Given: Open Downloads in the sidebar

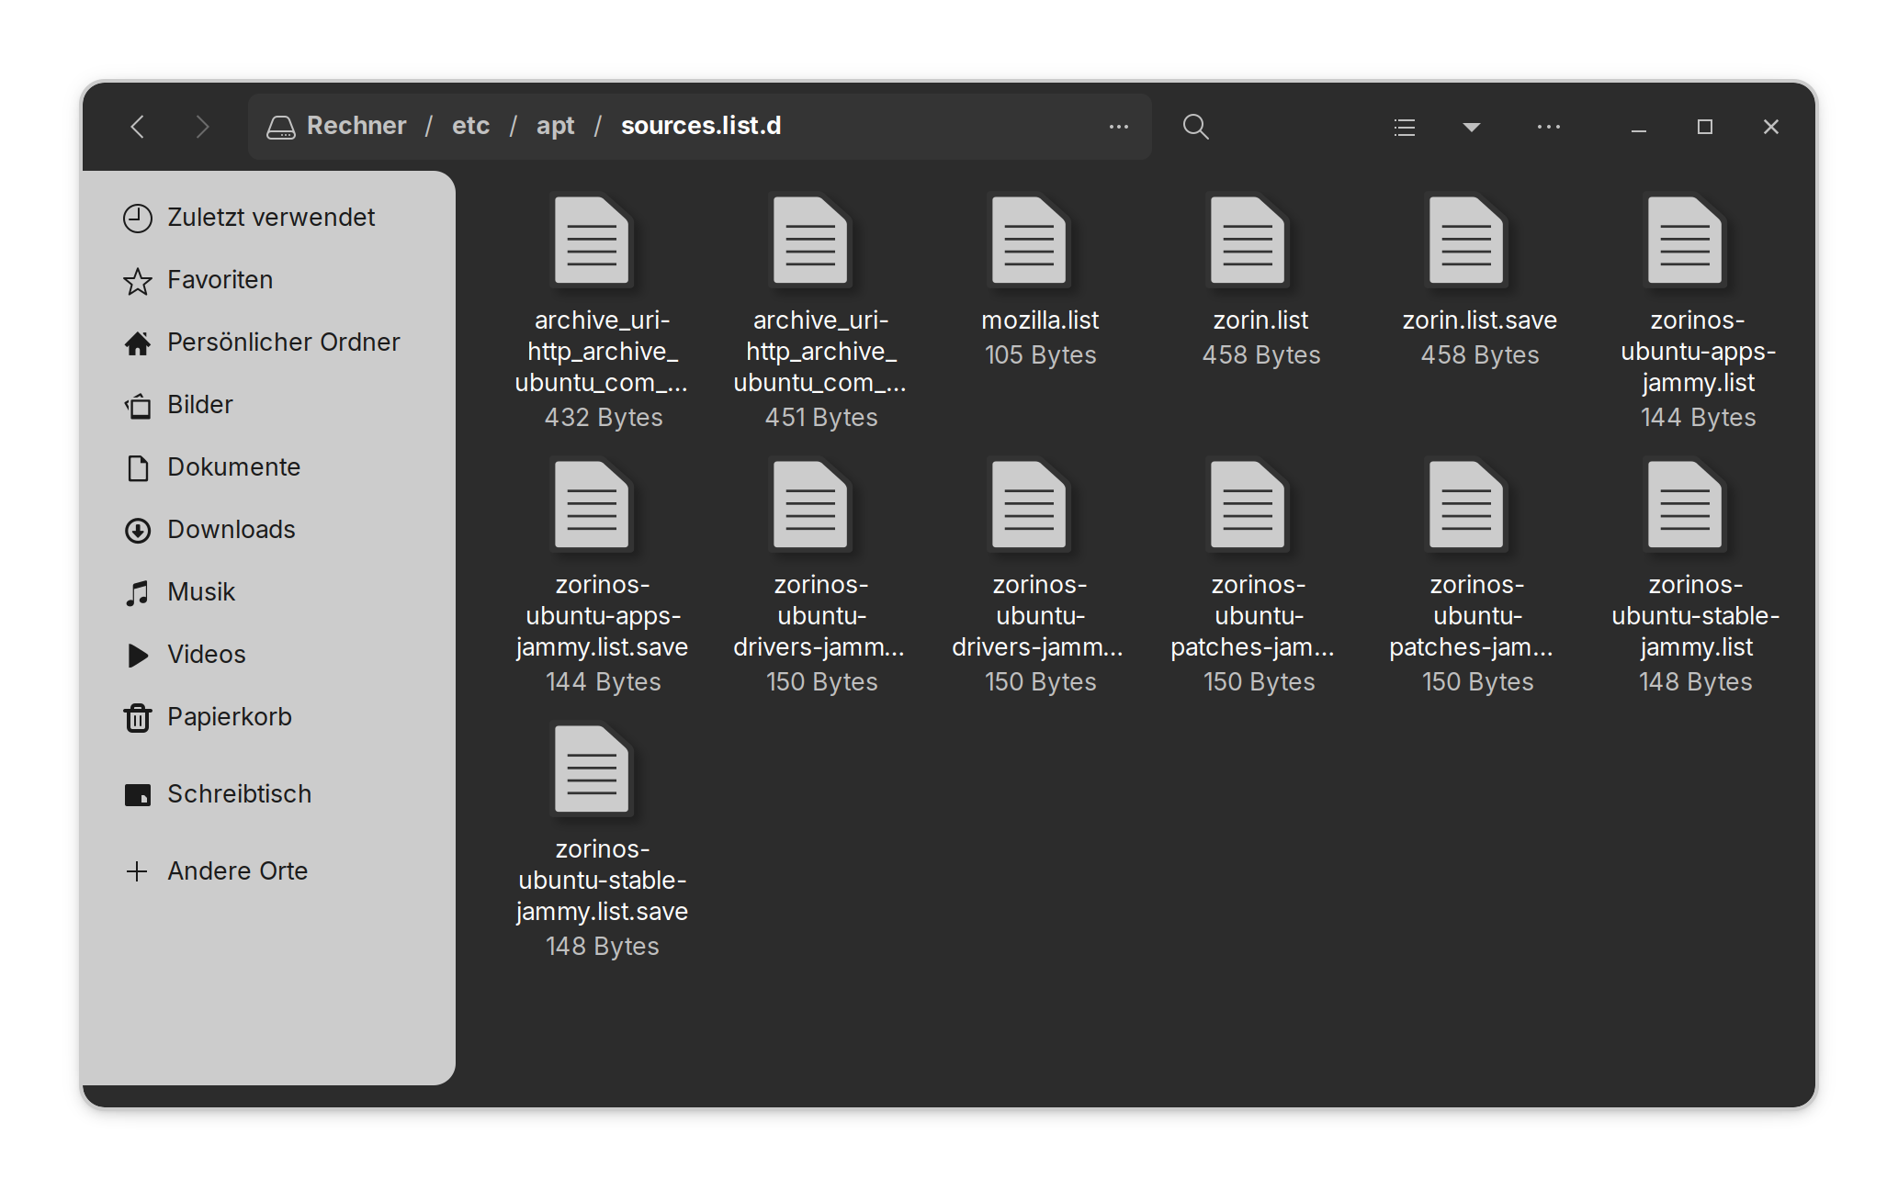Looking at the screenshot, I should [x=267, y=530].
